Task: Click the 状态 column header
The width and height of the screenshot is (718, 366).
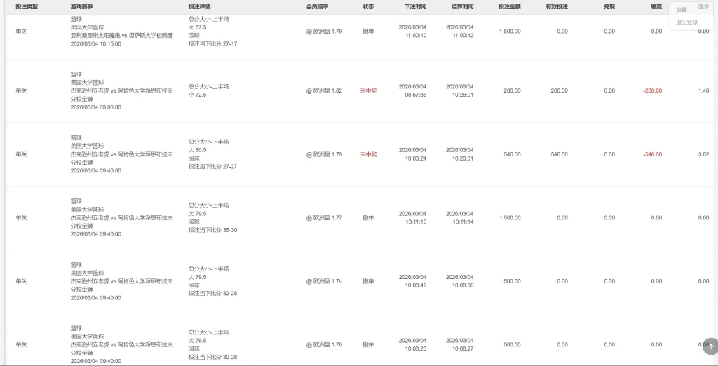Action: coord(368,6)
